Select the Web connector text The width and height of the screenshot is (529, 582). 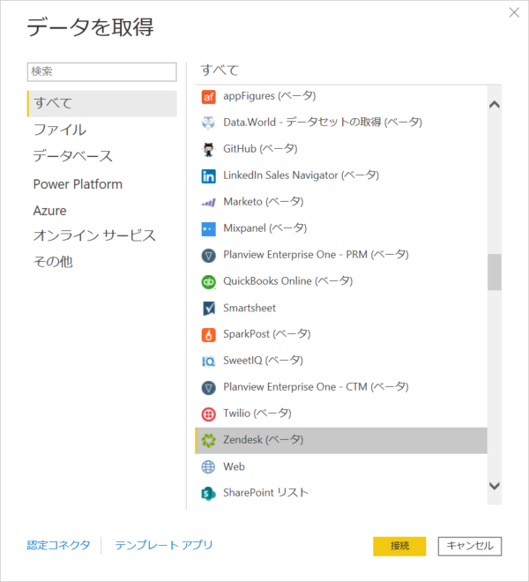tap(234, 466)
